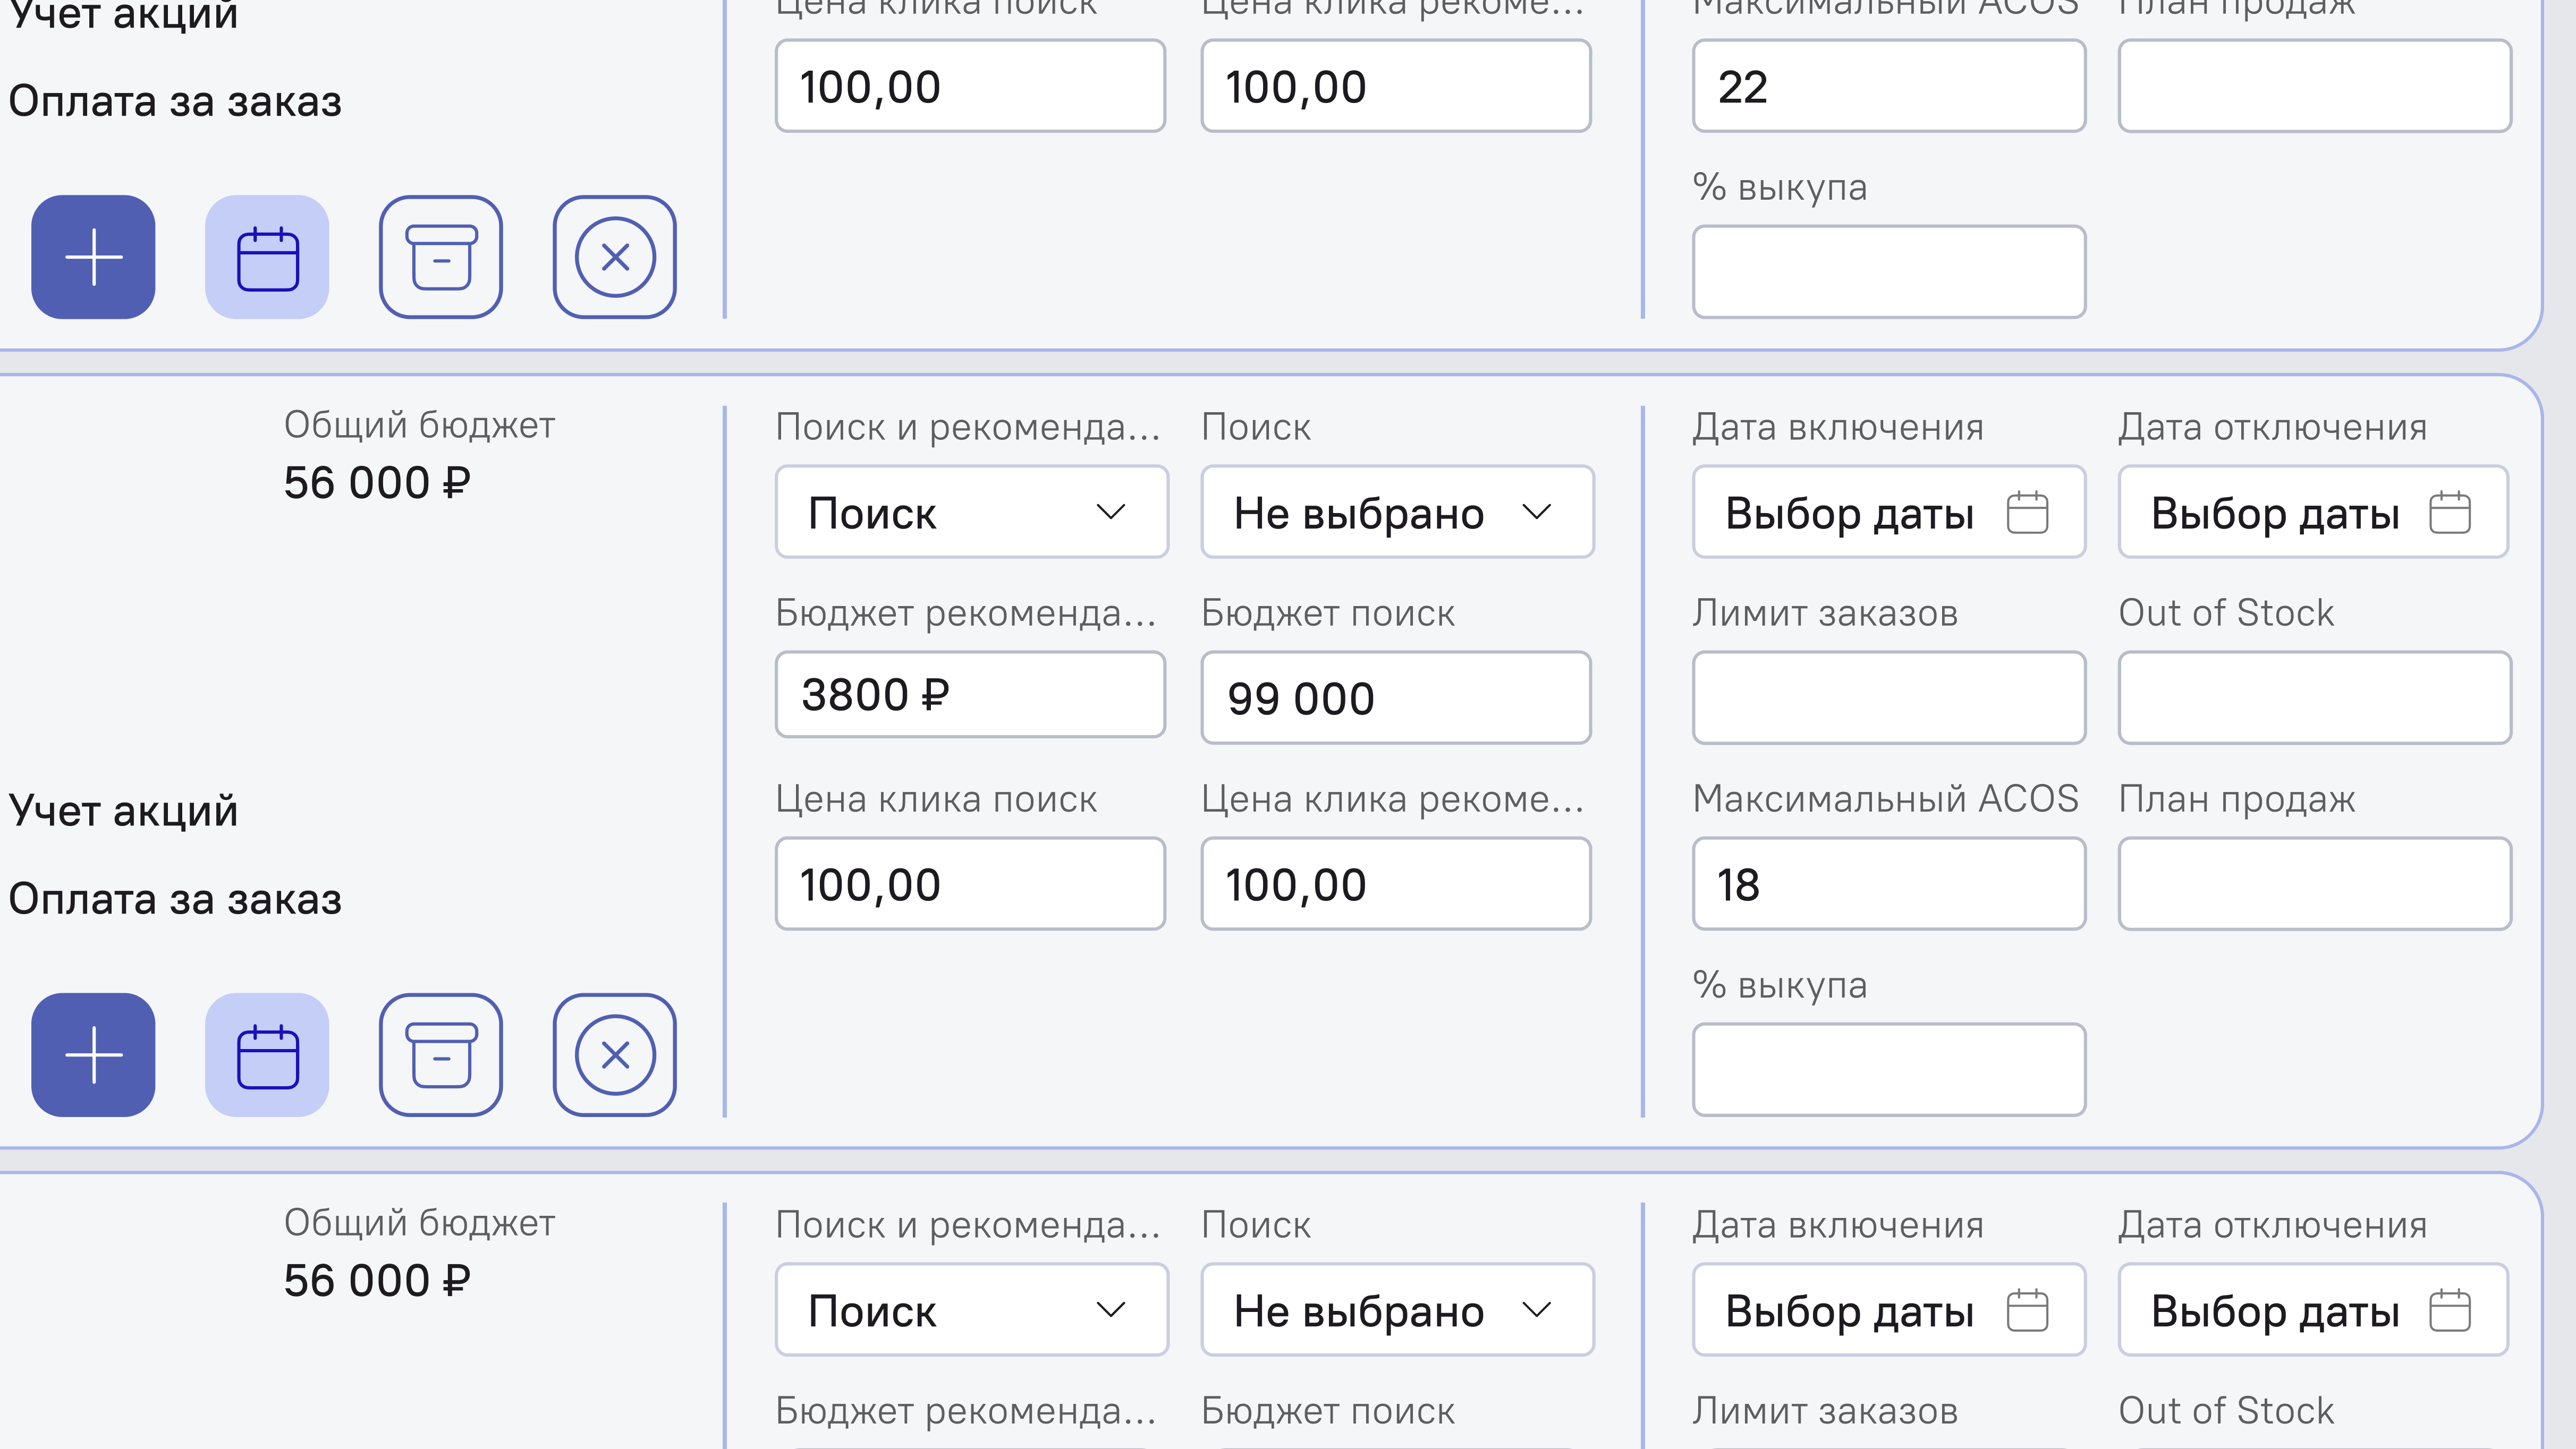Click the Бюджет поиск field showing 99 000
This screenshot has width=2576, height=1449.
click(1397, 696)
